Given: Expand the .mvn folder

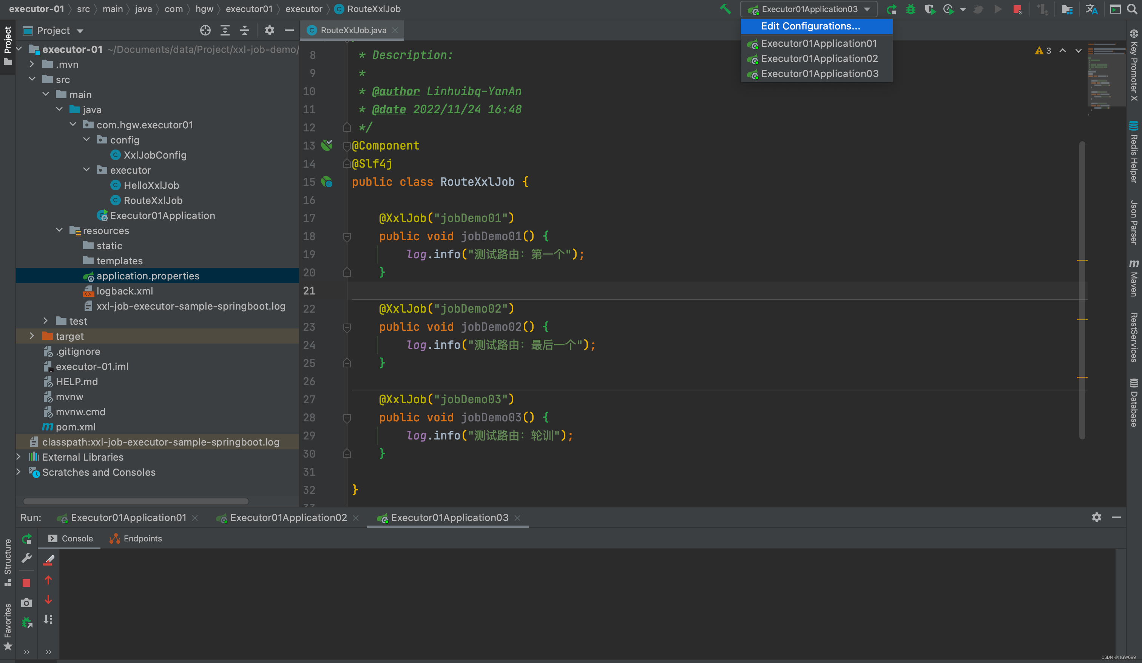Looking at the screenshot, I should tap(32, 64).
